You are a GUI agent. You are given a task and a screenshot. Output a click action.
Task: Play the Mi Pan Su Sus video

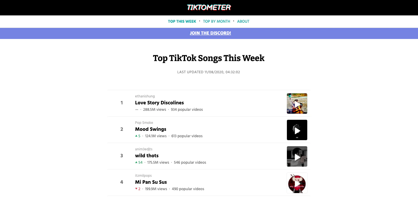[x=297, y=183]
